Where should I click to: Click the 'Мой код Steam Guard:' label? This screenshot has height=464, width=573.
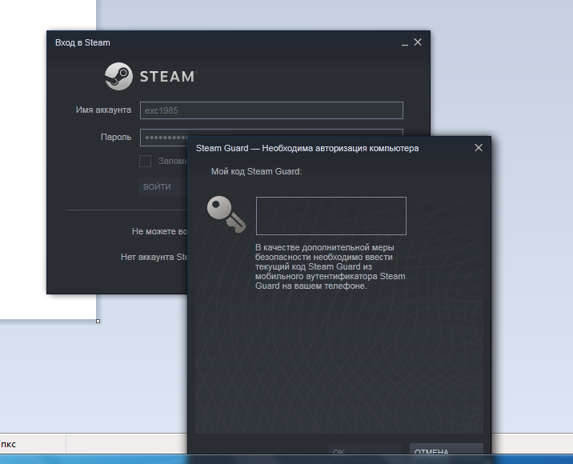point(257,171)
